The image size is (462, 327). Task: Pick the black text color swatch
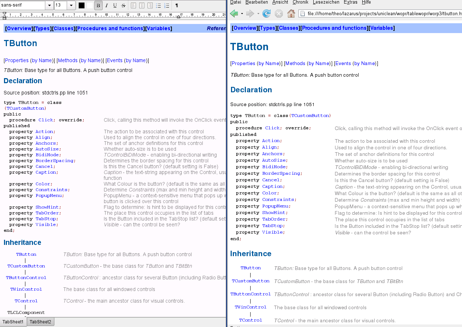tap(82, 5)
